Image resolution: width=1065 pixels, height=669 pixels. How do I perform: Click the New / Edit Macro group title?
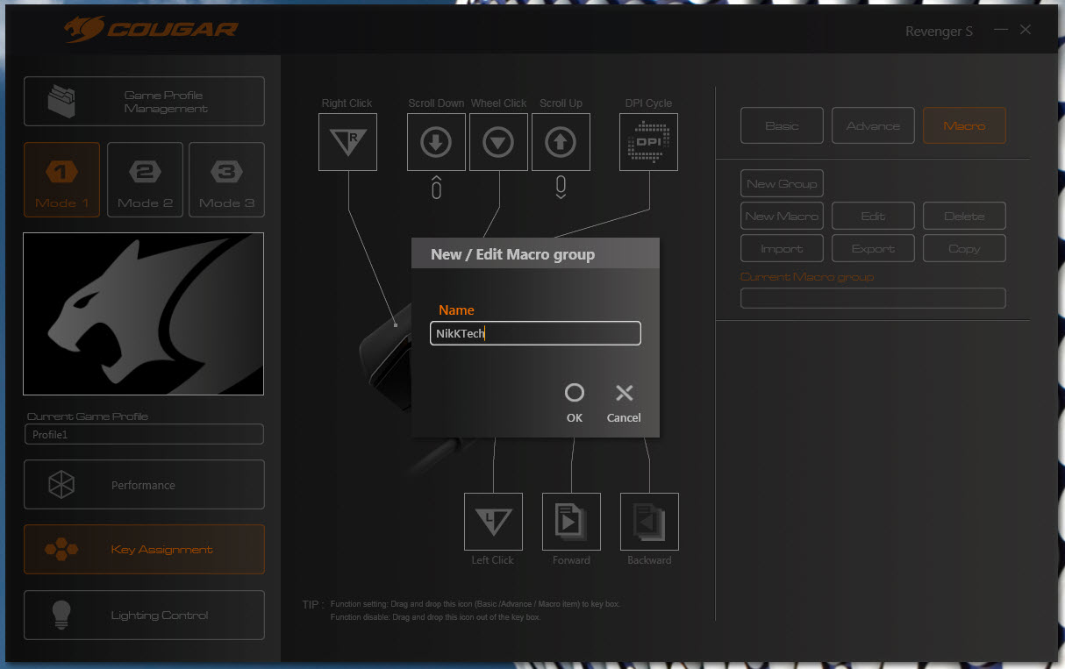coord(512,254)
